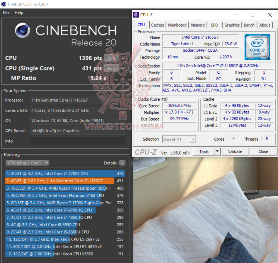278x263 pixels.
Task: Toggle checkbox beside CPU Single Core Run button
Action: click(123, 68)
